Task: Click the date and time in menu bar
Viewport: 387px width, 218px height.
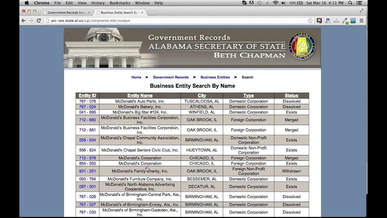Action: [x=325, y=3]
